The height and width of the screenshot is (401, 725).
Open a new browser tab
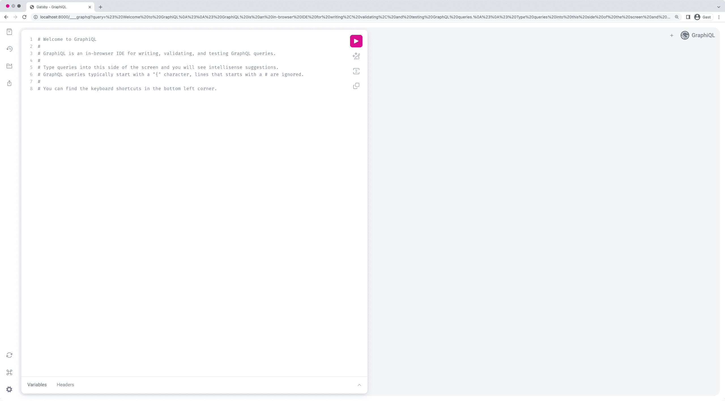pyautogui.click(x=101, y=7)
